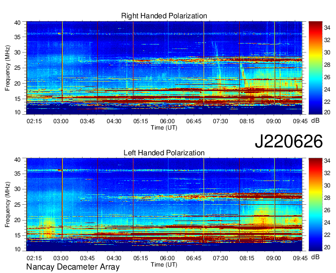Click the 25 MHz tick of Right Handed plot
The width and height of the screenshot is (336, 273).
[18, 68]
